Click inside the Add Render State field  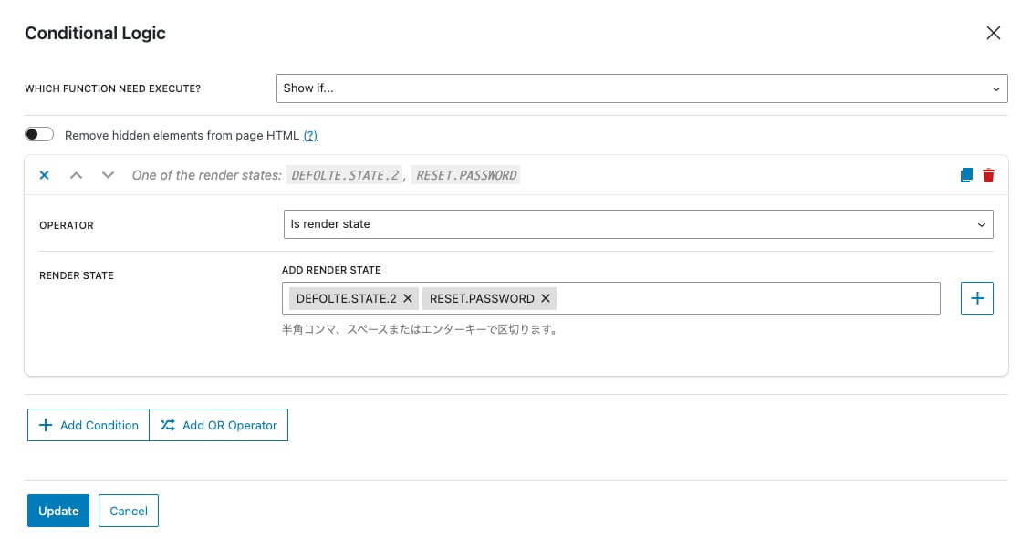[x=744, y=298]
